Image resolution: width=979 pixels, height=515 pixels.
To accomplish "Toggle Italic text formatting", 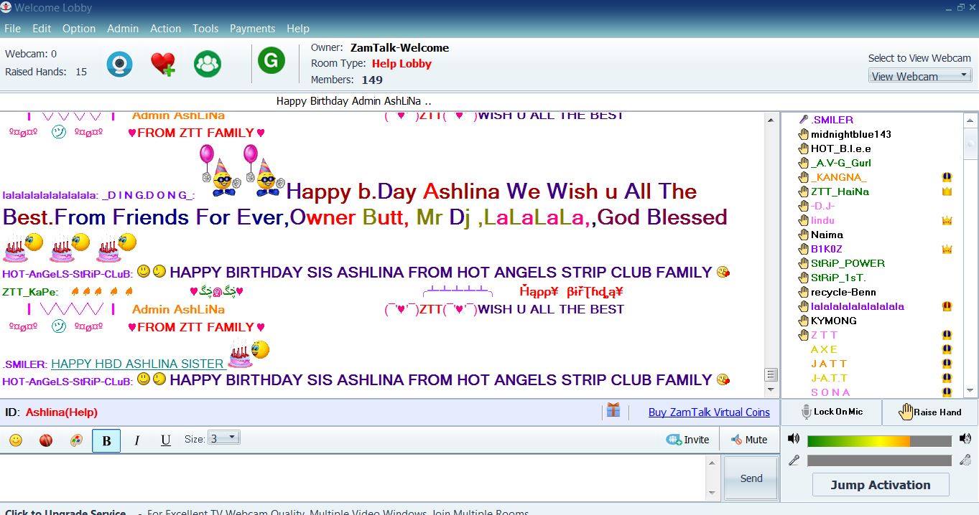I will point(136,440).
